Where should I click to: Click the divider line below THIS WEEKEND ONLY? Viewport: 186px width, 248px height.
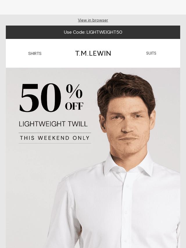tap(55, 143)
